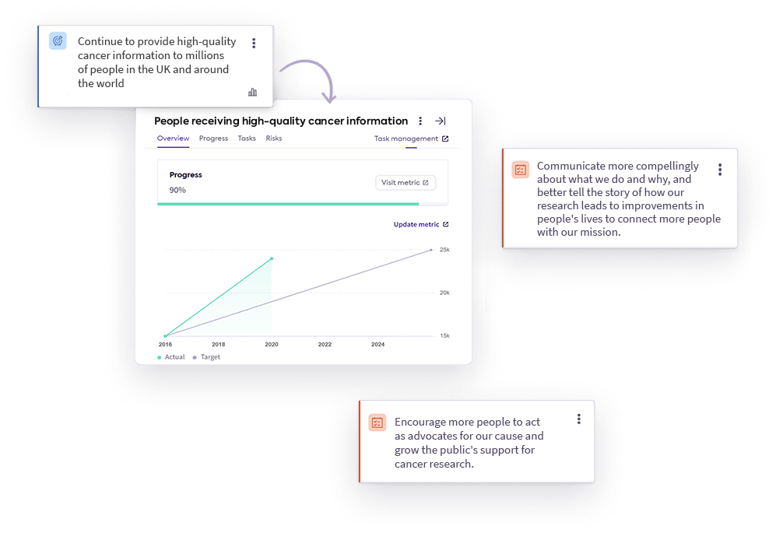
Task: Click the Update metric link
Action: [420, 225]
